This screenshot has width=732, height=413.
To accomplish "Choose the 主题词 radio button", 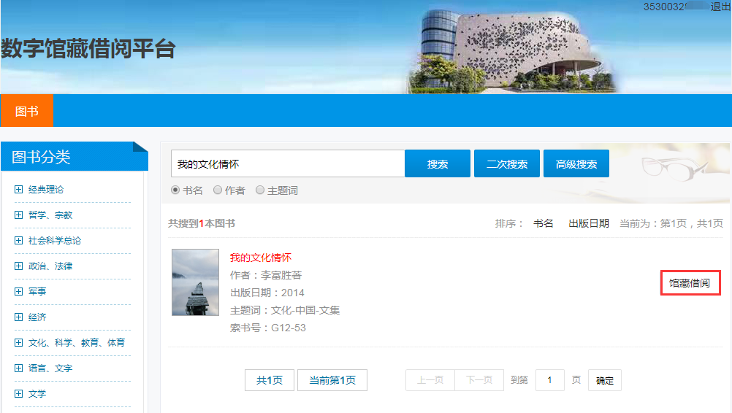I will pos(260,190).
